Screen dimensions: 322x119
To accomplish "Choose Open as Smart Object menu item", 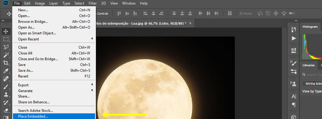I will (54, 33).
